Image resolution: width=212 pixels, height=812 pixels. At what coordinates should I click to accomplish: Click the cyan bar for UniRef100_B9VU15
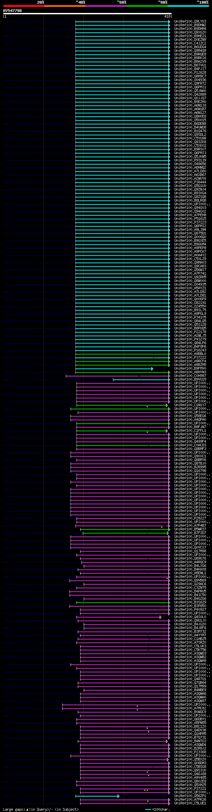(141, 380)
